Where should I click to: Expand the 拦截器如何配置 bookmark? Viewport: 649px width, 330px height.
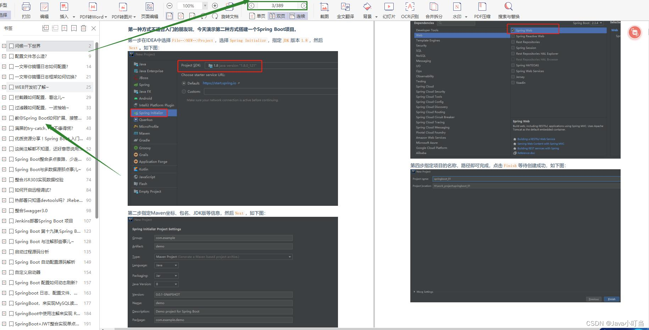(x=4, y=97)
